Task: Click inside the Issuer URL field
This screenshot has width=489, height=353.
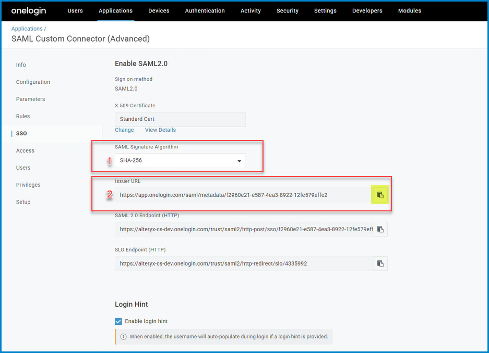Action: click(244, 195)
